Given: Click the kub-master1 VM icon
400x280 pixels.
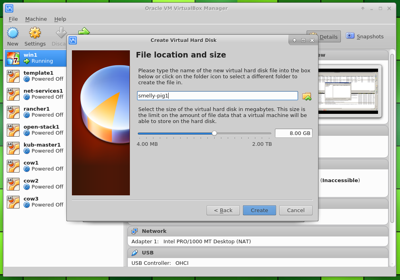Looking at the screenshot, I should coord(13,148).
